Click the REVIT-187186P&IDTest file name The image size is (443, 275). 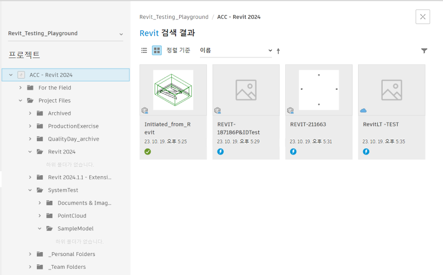(x=238, y=128)
